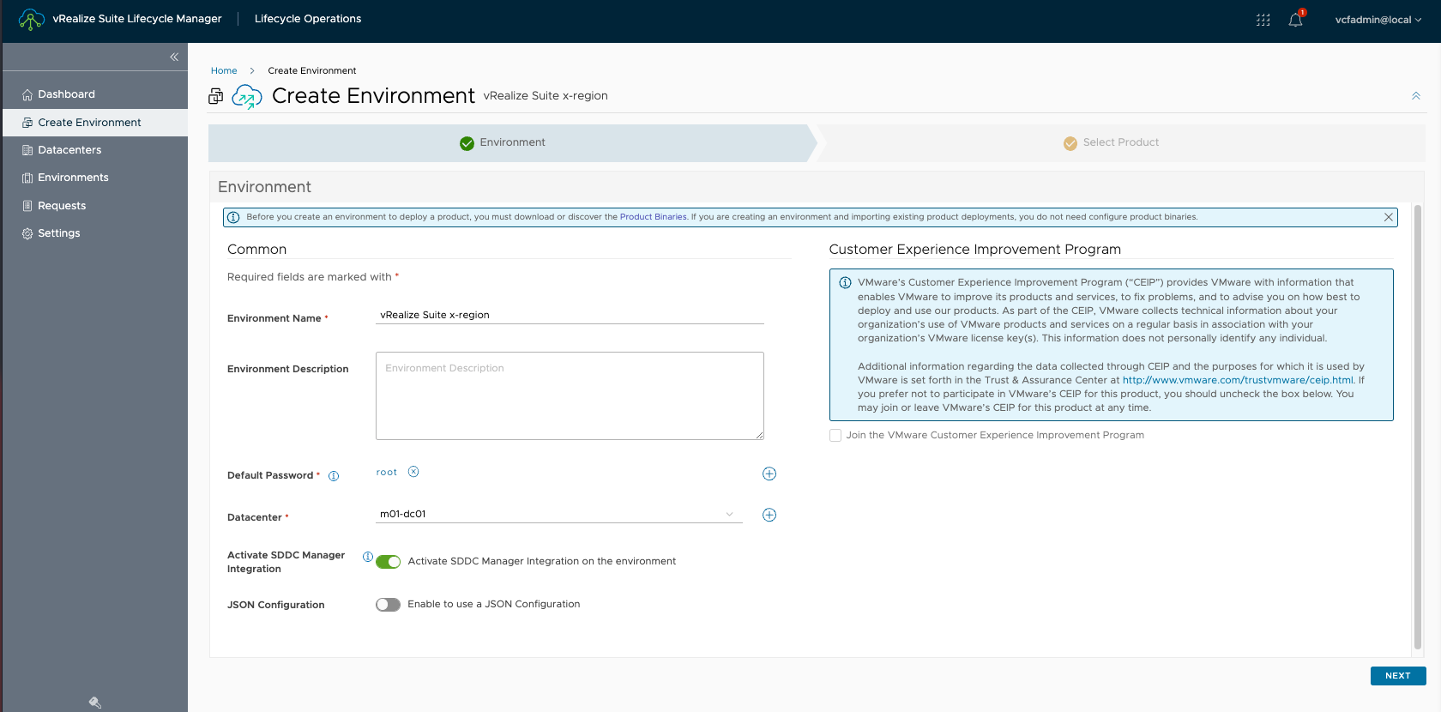
Task: Click the info icon in the banner
Action: click(233, 217)
